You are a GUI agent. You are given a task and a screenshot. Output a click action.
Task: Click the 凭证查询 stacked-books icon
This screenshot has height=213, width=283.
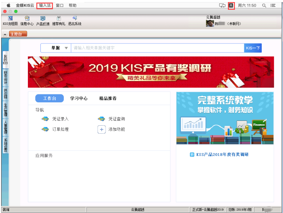coord(101,119)
